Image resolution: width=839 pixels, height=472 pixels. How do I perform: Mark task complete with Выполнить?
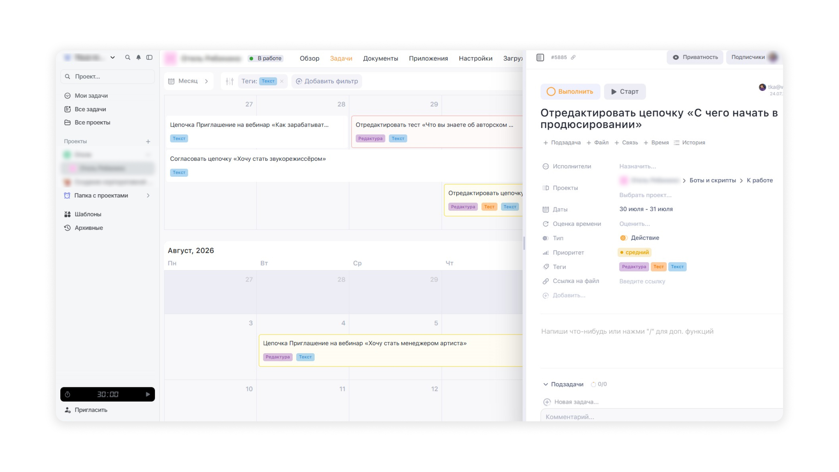[570, 91]
